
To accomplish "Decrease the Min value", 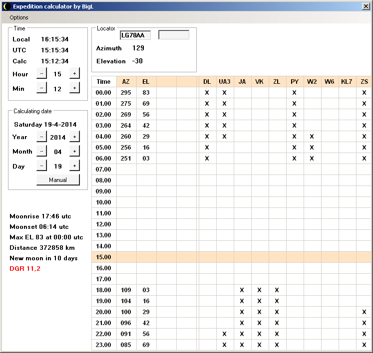I will [41, 88].
